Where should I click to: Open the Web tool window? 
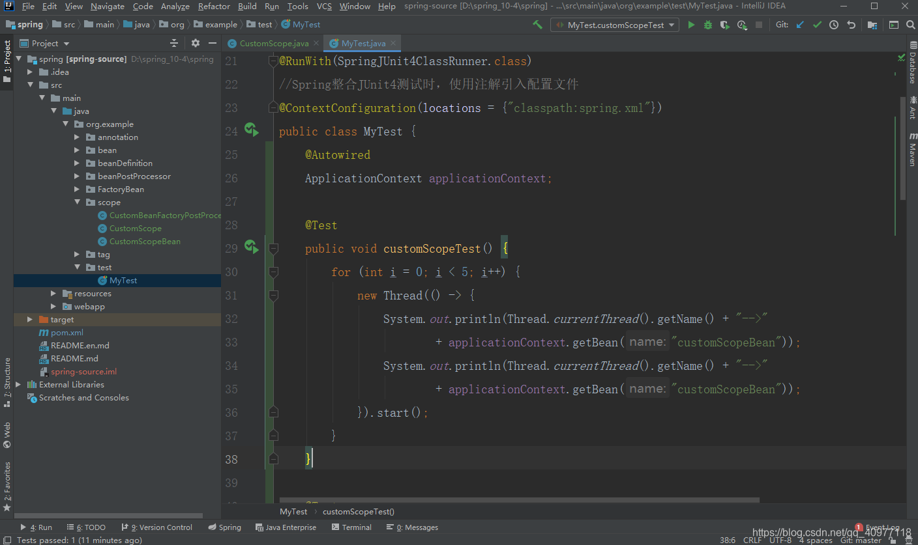(7, 436)
